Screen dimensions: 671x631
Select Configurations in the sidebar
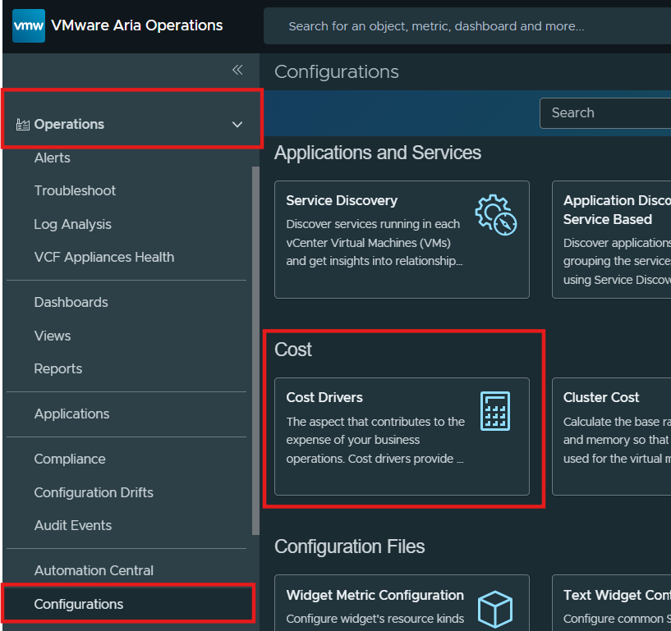tap(79, 604)
